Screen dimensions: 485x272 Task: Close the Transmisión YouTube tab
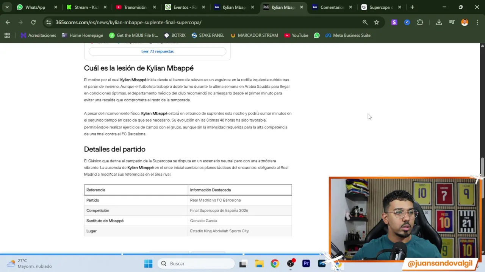click(x=154, y=7)
